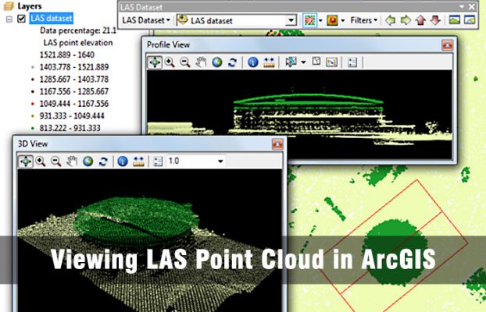Viewport: 486px width, 312px height.
Task: Select Zoom Out tool in Profile View
Action: click(185, 62)
